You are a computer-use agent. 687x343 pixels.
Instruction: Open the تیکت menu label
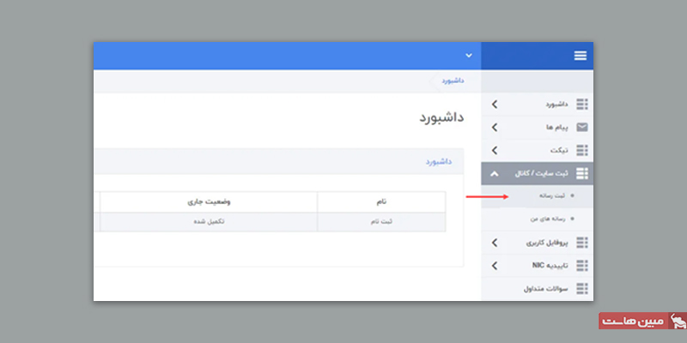click(559, 151)
